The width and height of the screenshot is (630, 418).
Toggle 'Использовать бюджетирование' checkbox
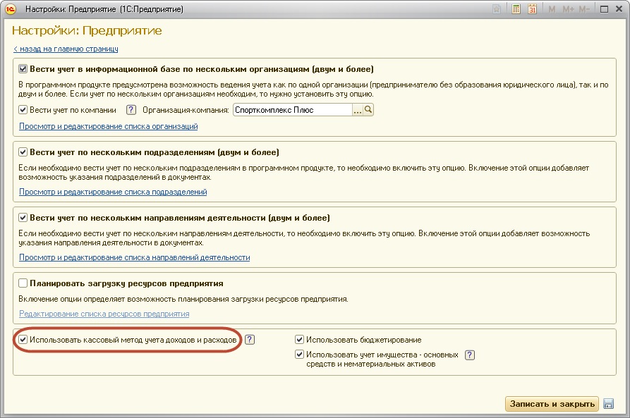(299, 340)
